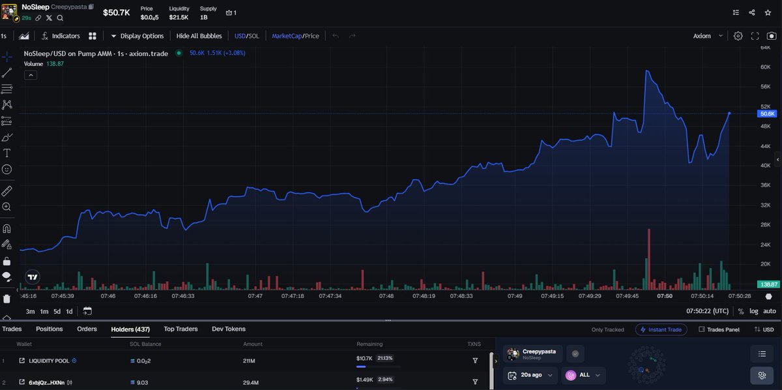Select the trend line drawing tool
This screenshot has width=782, height=390.
7,73
